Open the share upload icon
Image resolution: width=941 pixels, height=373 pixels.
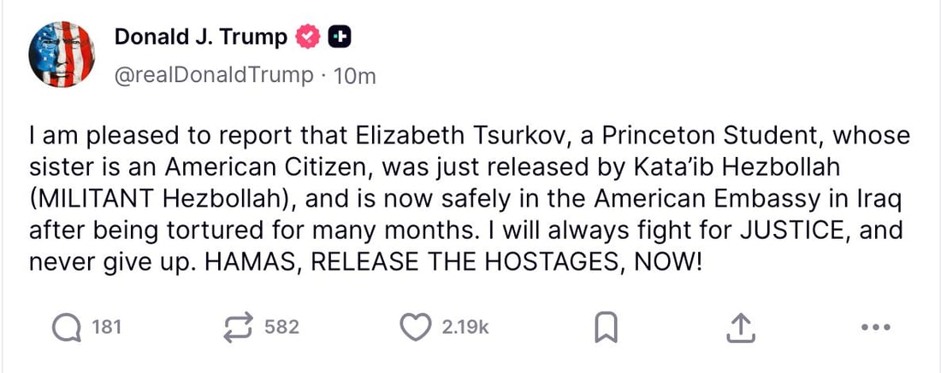[743, 327]
